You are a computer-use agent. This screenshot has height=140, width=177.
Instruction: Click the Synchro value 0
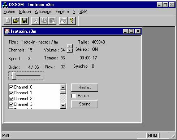(x=93, y=66)
